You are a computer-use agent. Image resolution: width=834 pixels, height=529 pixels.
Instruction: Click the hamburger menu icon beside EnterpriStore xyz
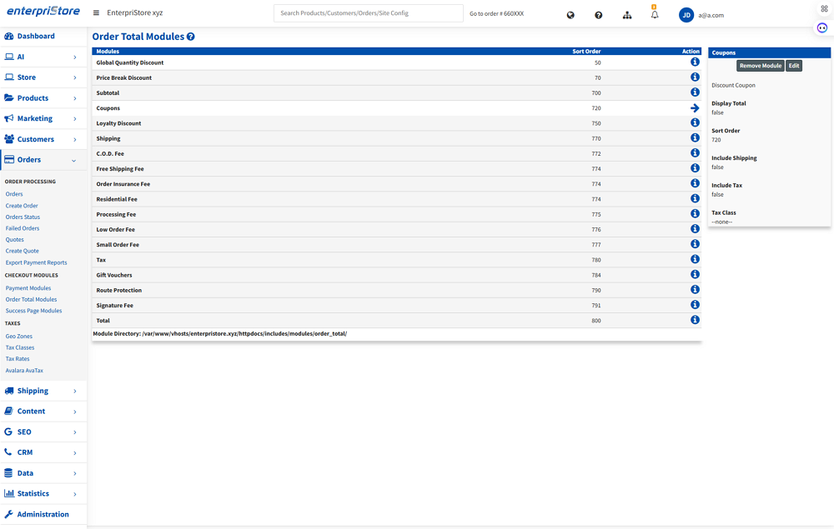[x=97, y=13]
